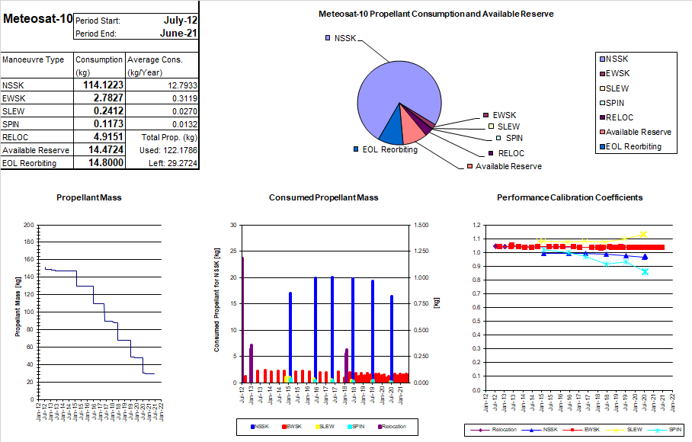This screenshot has width=692, height=442.
Task: Click the pink Available Reserve pie slice
Action: 411,130
